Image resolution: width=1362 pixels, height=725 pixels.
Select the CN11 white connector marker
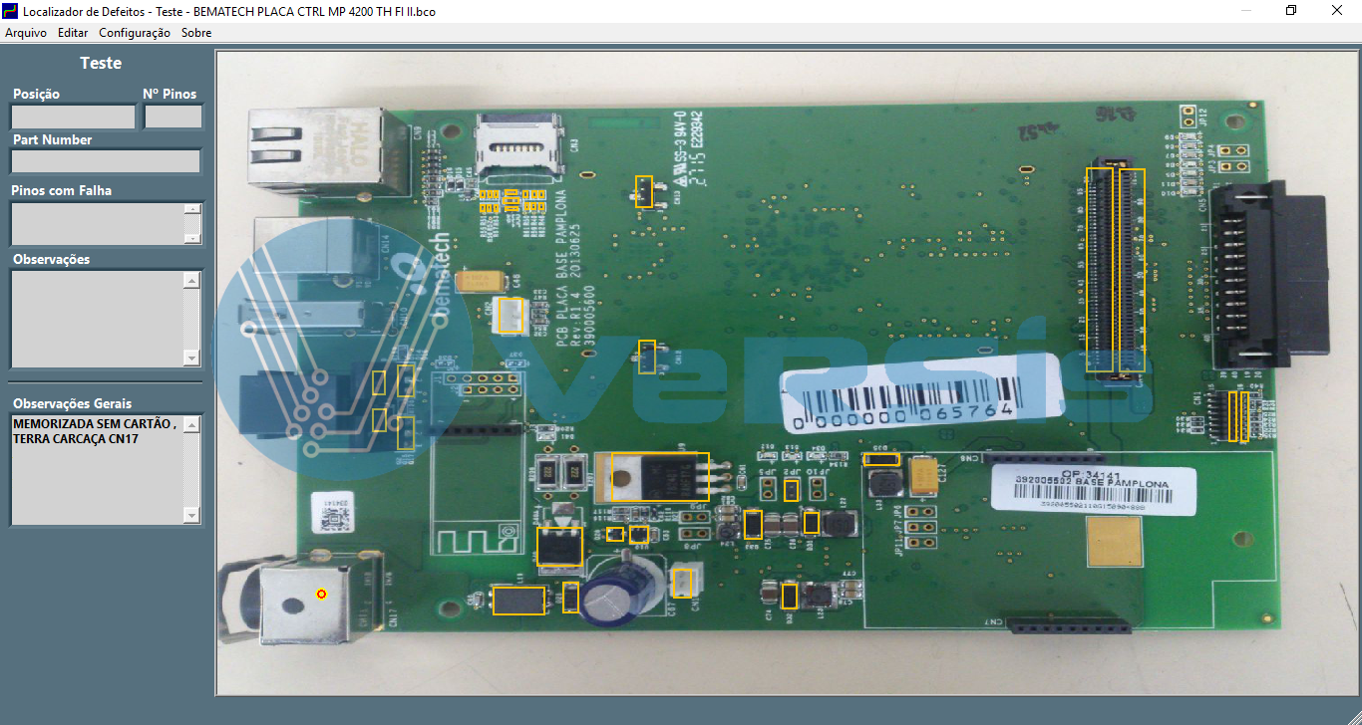tap(683, 583)
